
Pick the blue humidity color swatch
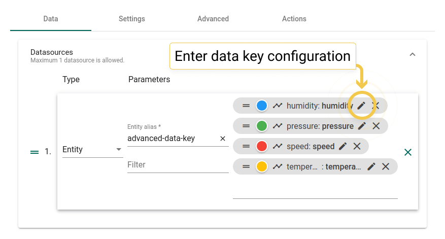tap(262, 106)
